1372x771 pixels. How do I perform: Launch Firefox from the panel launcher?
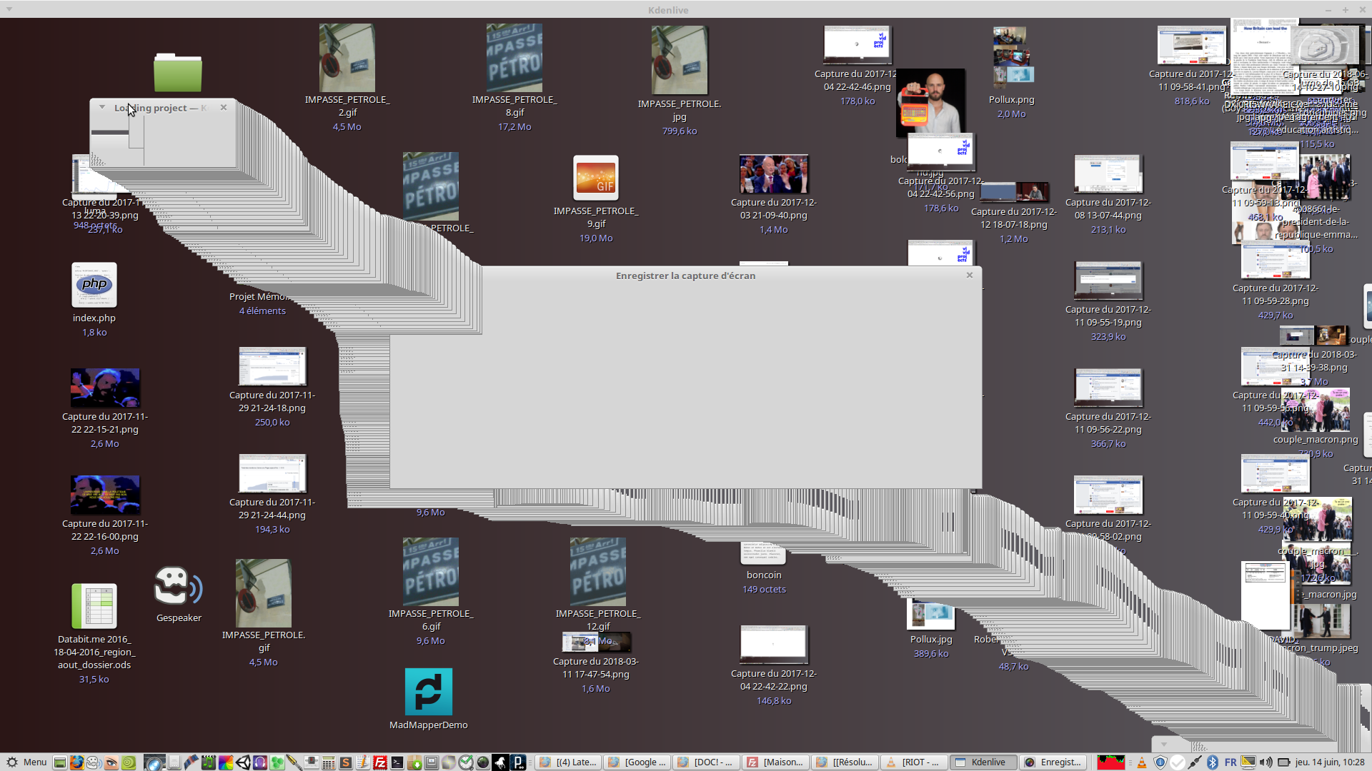tap(76, 762)
